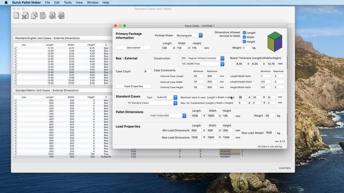Uncheck Use for the metric Tray row
Viewport: 344px width, 193px height.
pyautogui.click(x=16, y=154)
